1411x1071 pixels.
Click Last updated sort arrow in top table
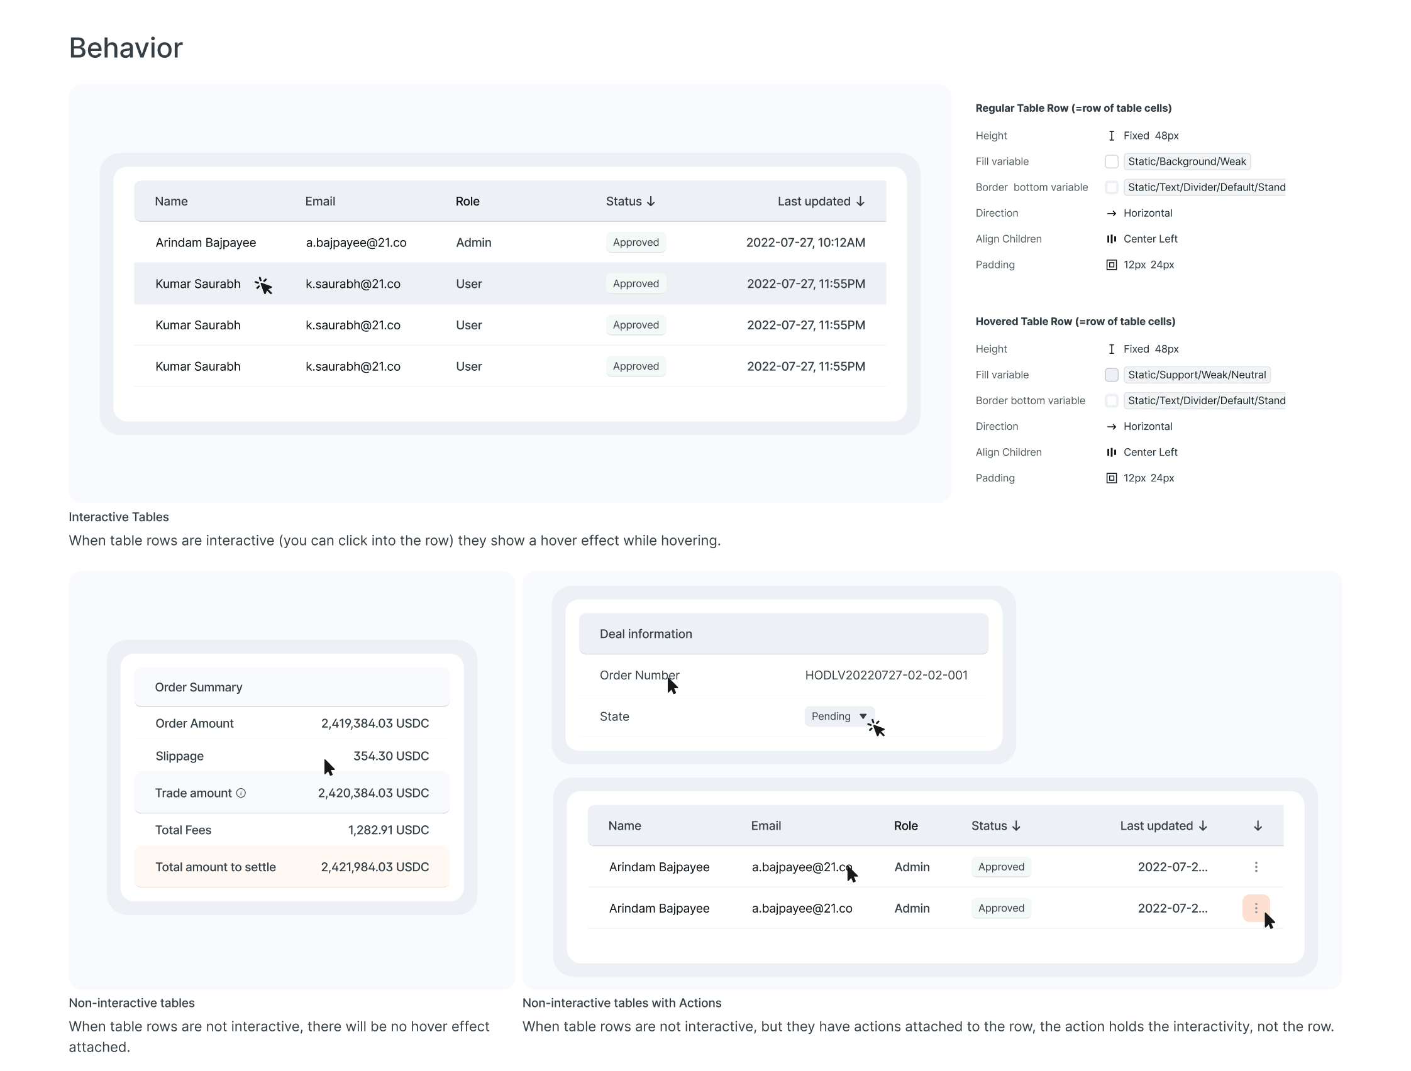(861, 202)
